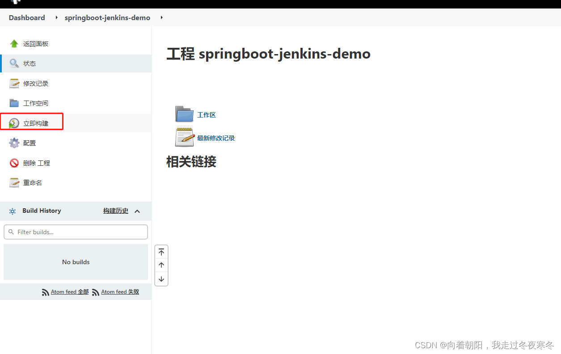Click the sun icon beside Build History
Viewport: 561px width, 354px height.
tap(13, 211)
